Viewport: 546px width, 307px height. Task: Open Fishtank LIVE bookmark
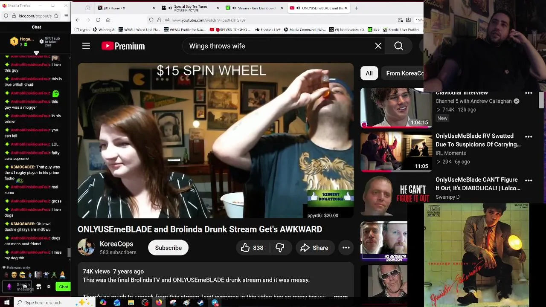tap(268, 30)
